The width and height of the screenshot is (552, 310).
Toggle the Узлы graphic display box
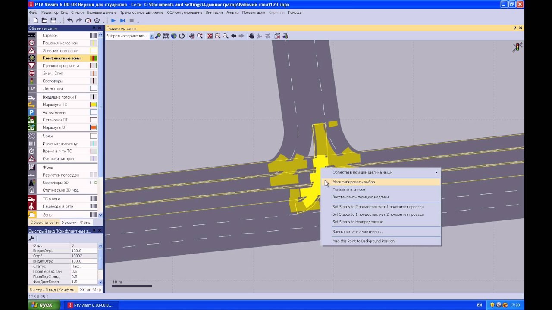coord(93,136)
